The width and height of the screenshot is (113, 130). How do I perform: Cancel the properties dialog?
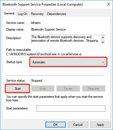[x=78, y=125]
